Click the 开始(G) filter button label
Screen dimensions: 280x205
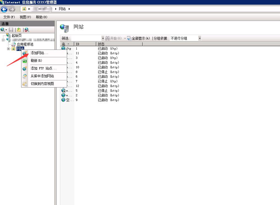tap(116, 38)
